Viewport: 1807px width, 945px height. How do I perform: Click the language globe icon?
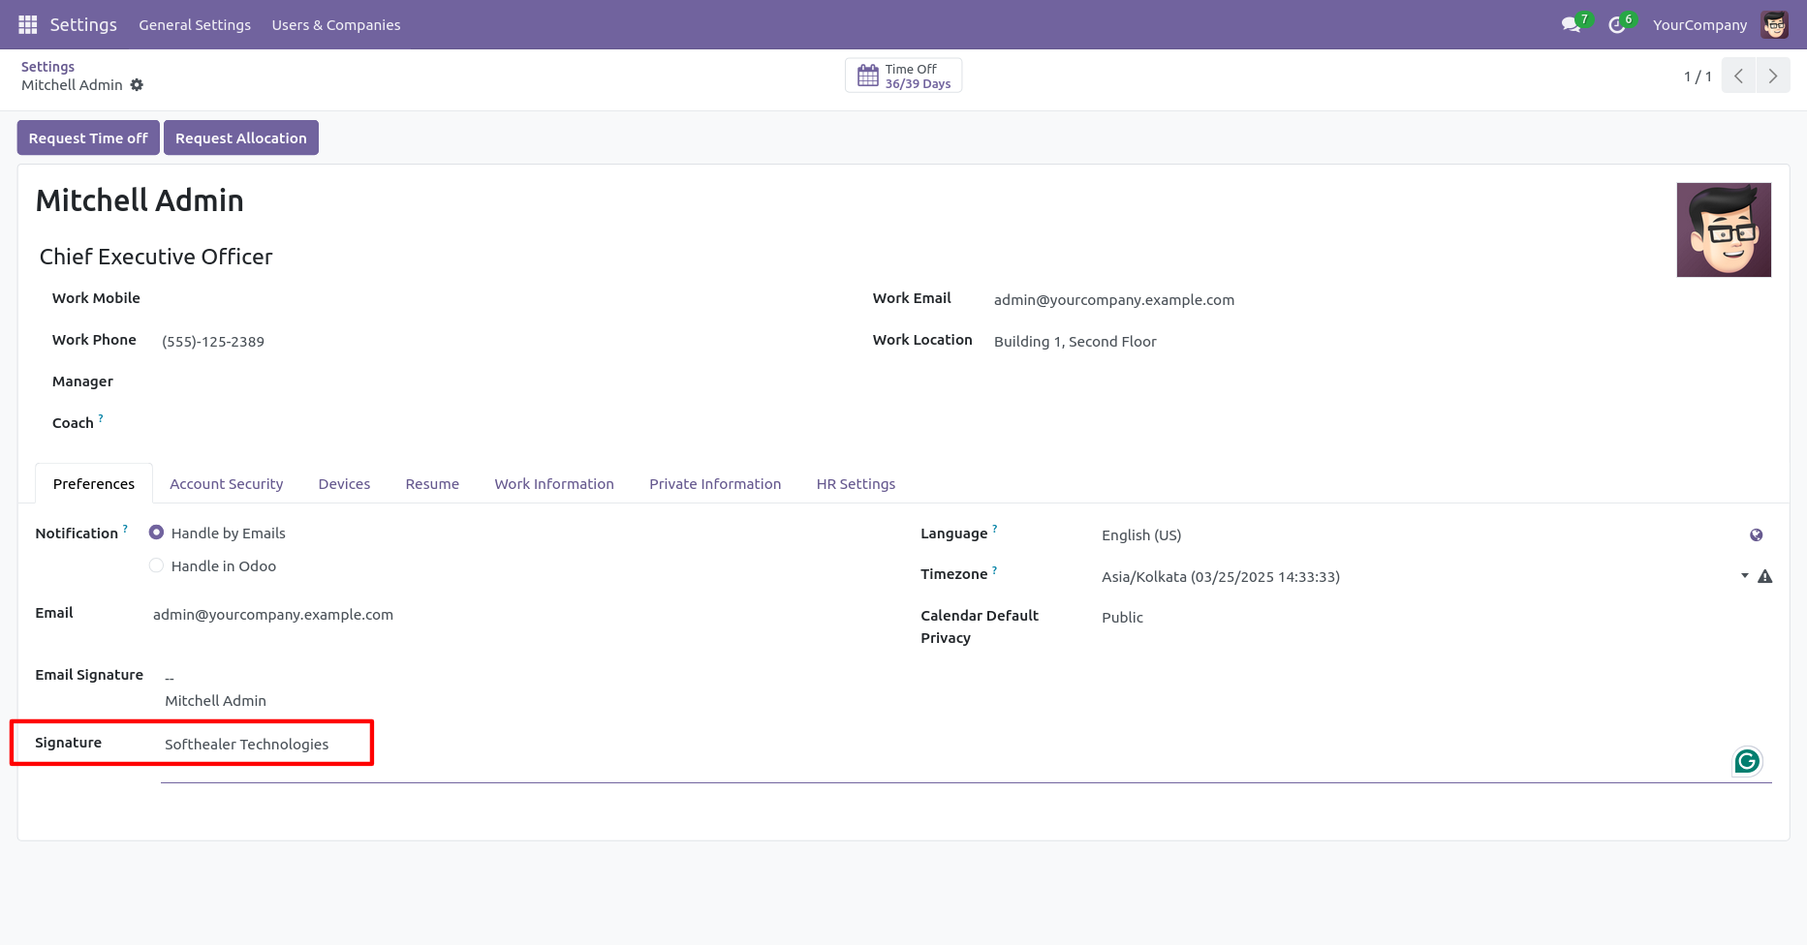(x=1756, y=535)
